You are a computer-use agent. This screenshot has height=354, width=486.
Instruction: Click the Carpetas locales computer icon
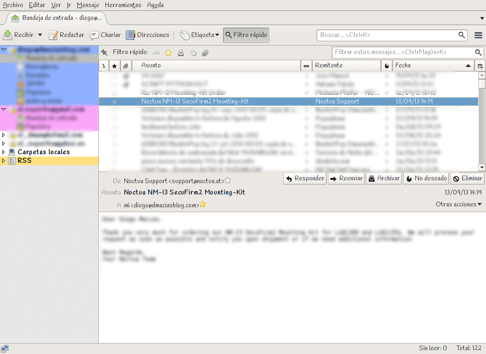click(x=12, y=152)
